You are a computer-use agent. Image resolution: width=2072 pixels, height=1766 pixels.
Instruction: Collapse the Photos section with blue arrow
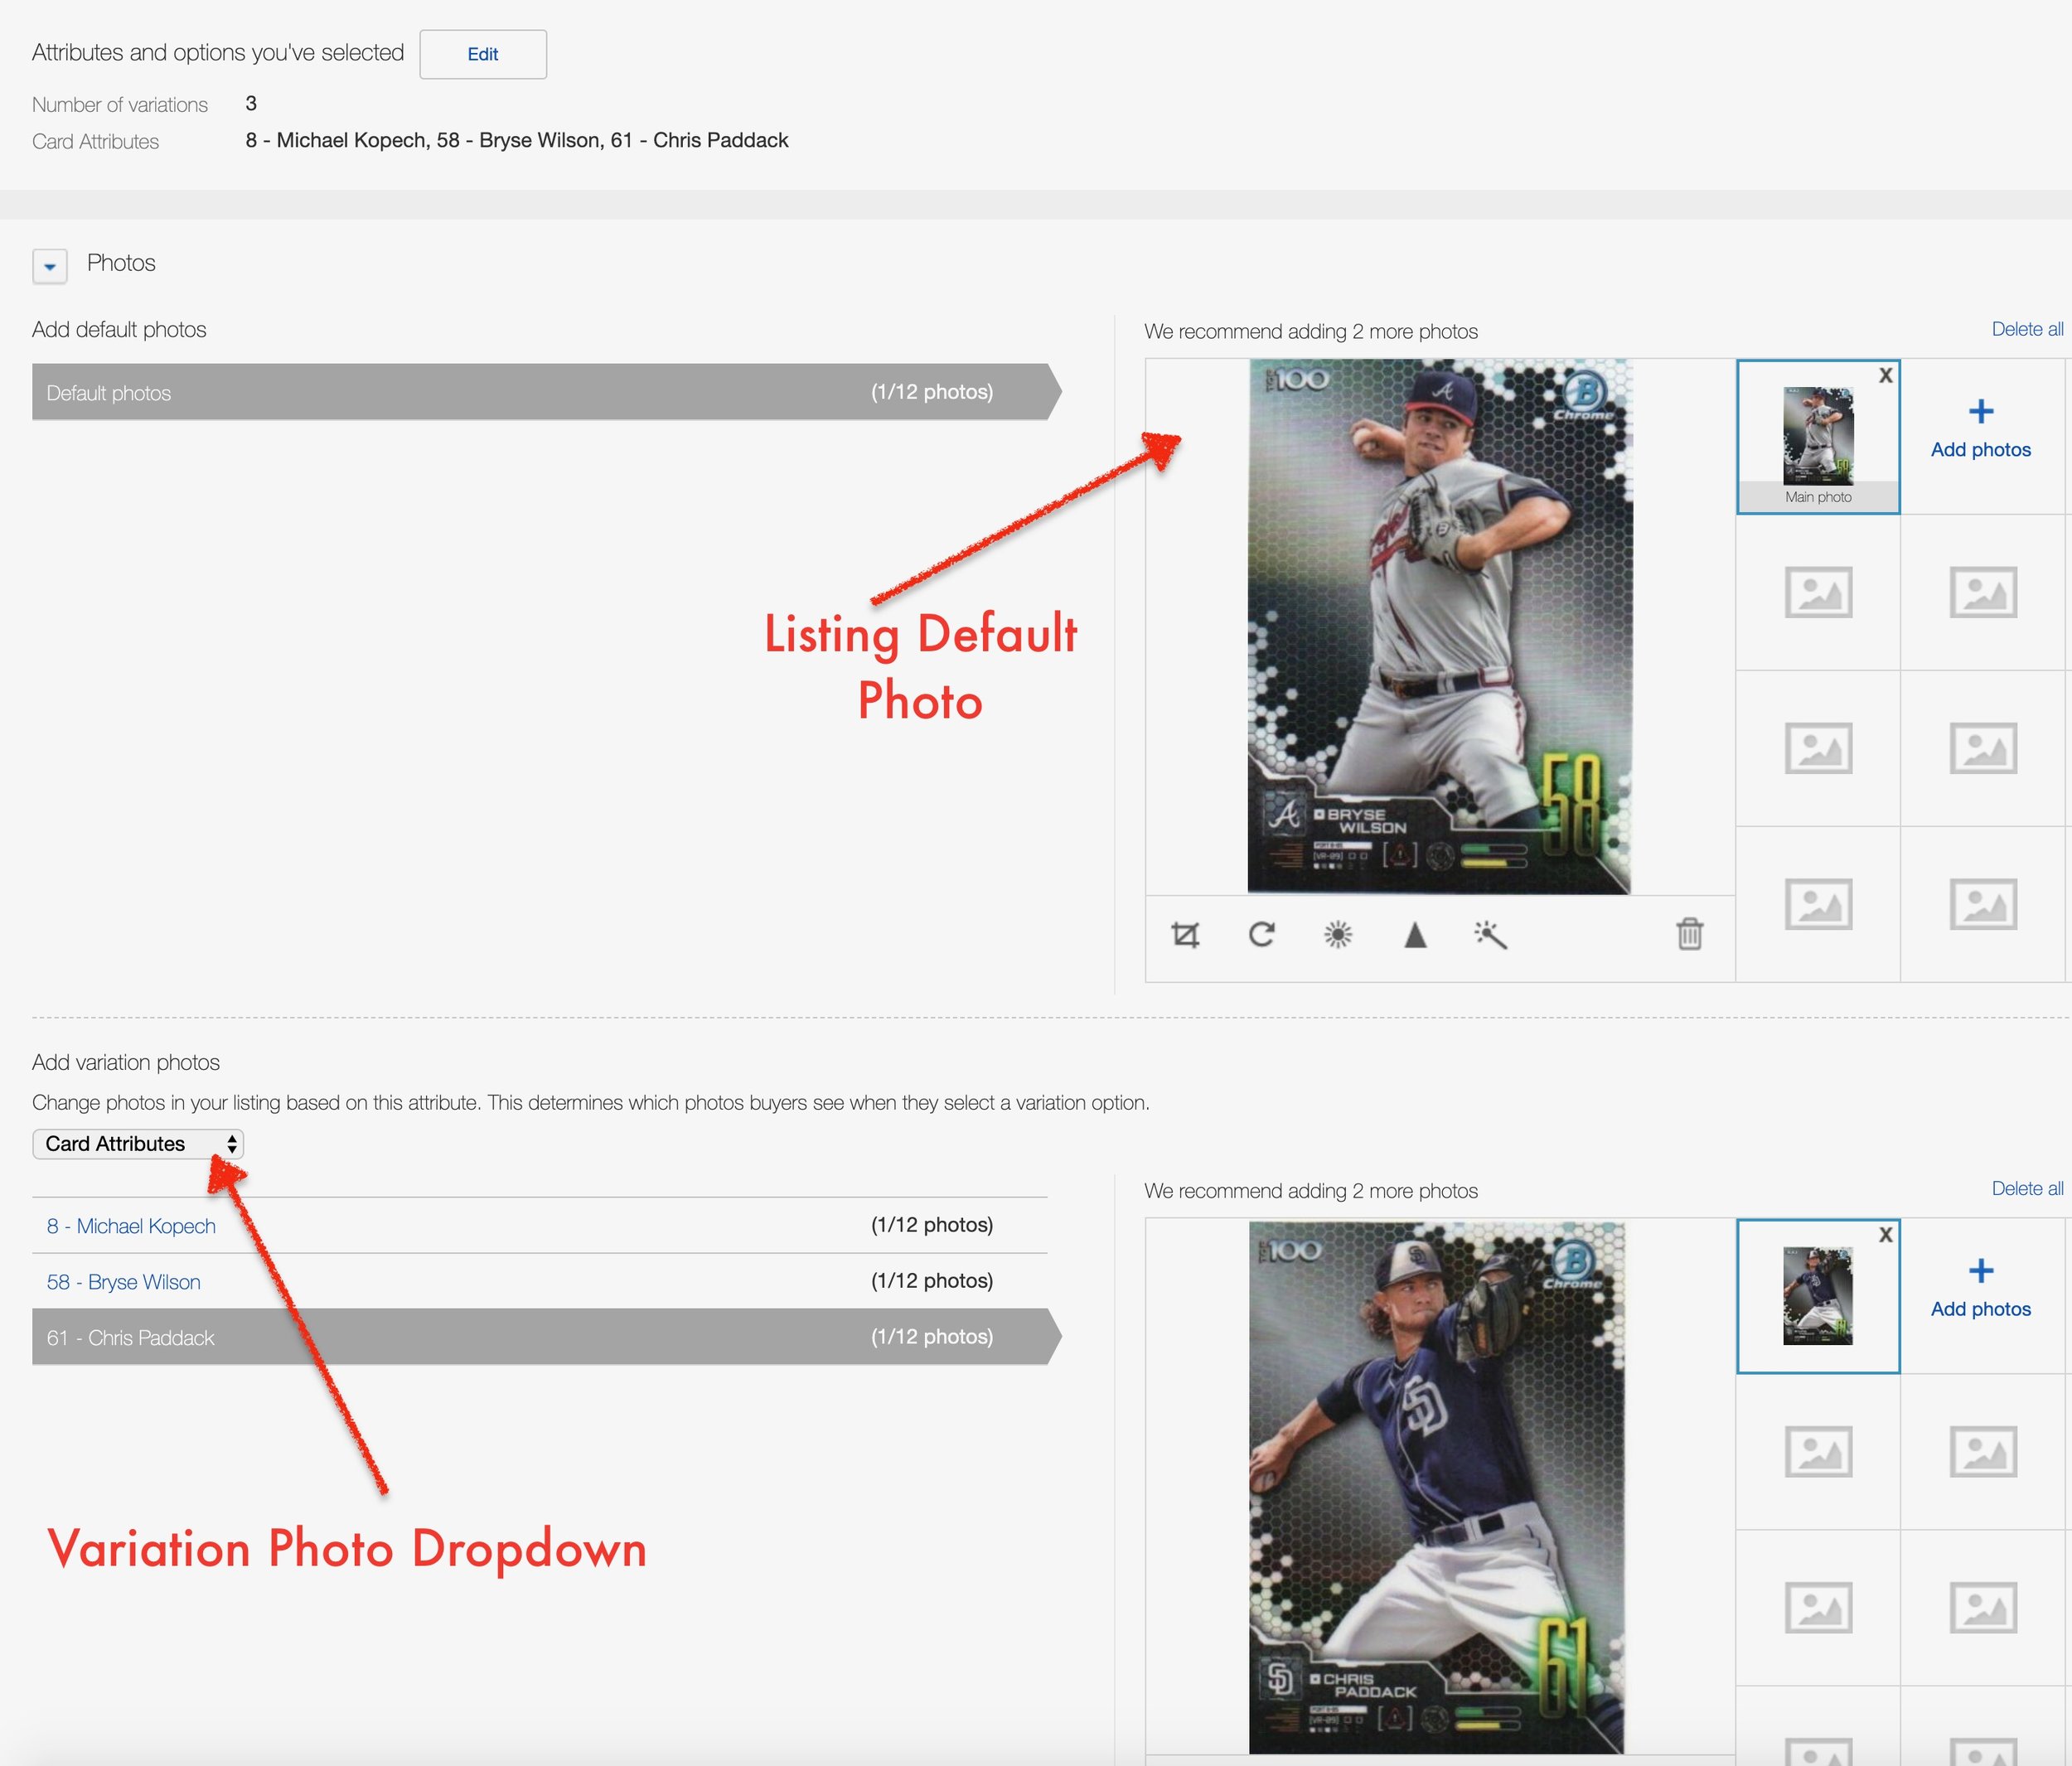[x=49, y=265]
